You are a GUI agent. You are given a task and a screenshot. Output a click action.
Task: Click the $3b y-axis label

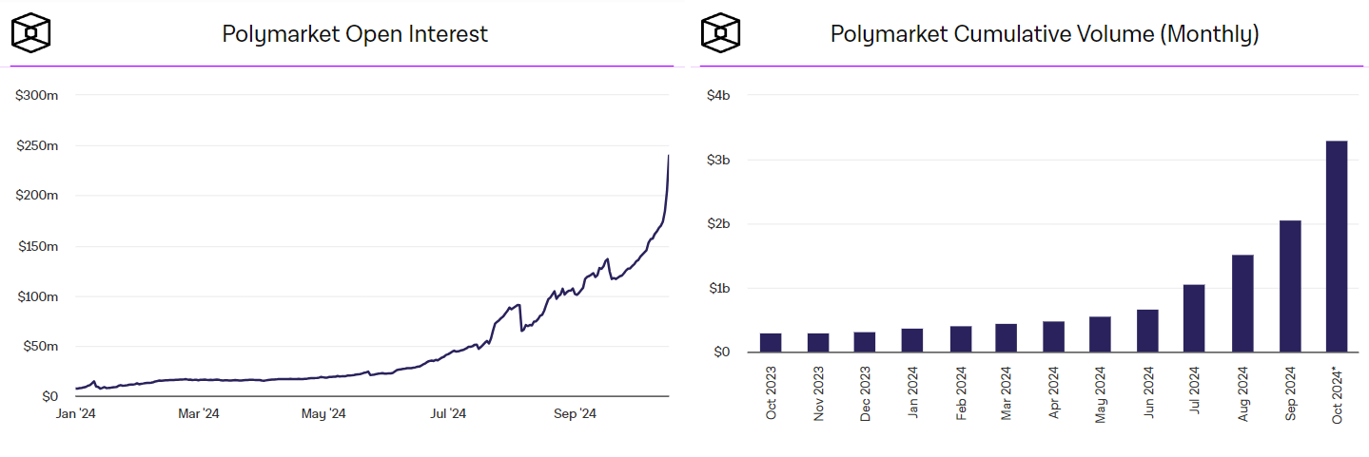pos(717,160)
